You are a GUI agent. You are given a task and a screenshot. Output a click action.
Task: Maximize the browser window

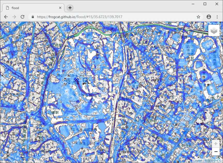coord(205,4)
